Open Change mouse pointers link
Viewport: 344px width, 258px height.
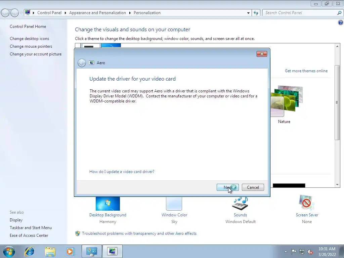(31, 46)
